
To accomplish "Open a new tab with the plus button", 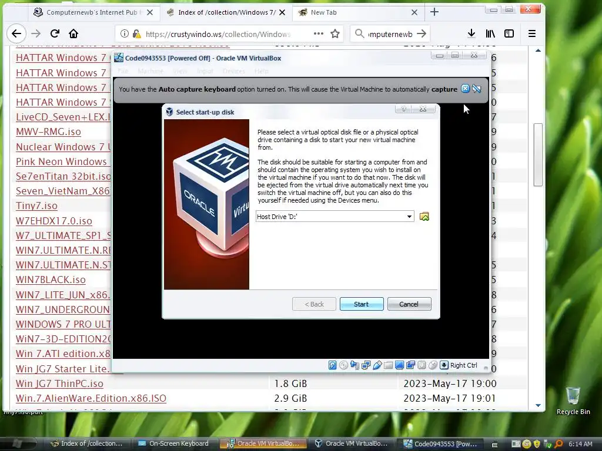I will (434, 12).
